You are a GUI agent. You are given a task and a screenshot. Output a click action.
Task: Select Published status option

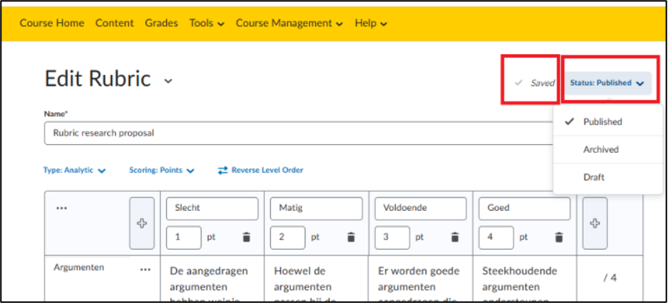(x=602, y=122)
